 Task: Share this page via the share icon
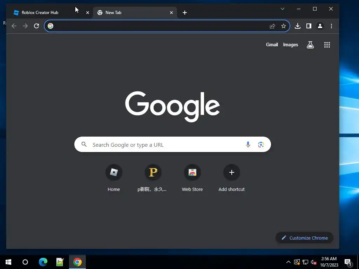272,26
